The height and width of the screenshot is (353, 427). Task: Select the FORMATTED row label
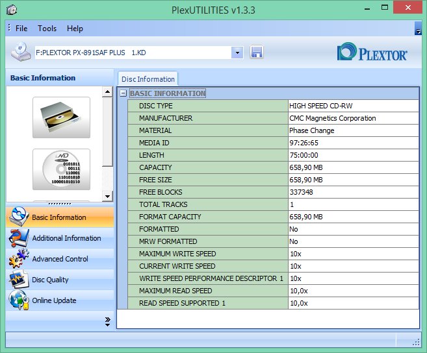coord(159,229)
